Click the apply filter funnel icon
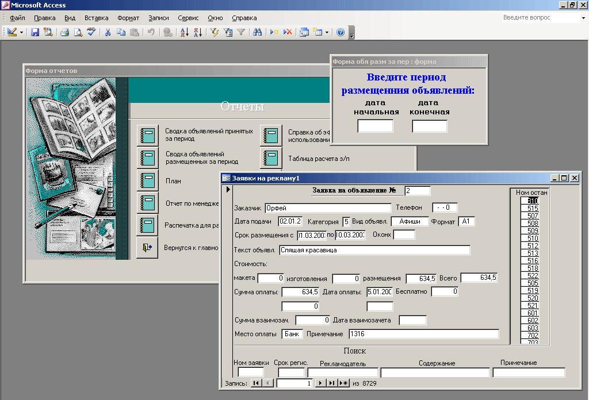 click(x=241, y=32)
